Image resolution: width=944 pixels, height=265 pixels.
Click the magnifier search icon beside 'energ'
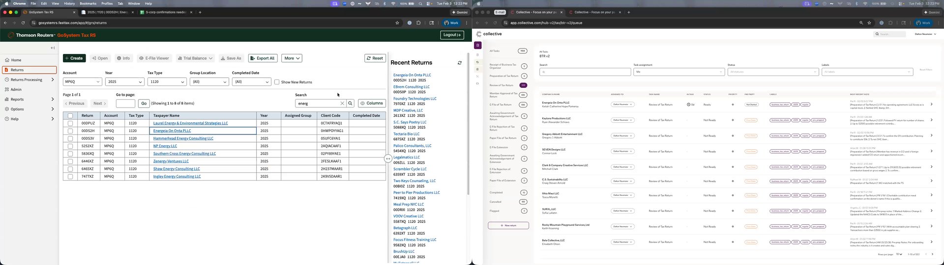[x=350, y=104]
